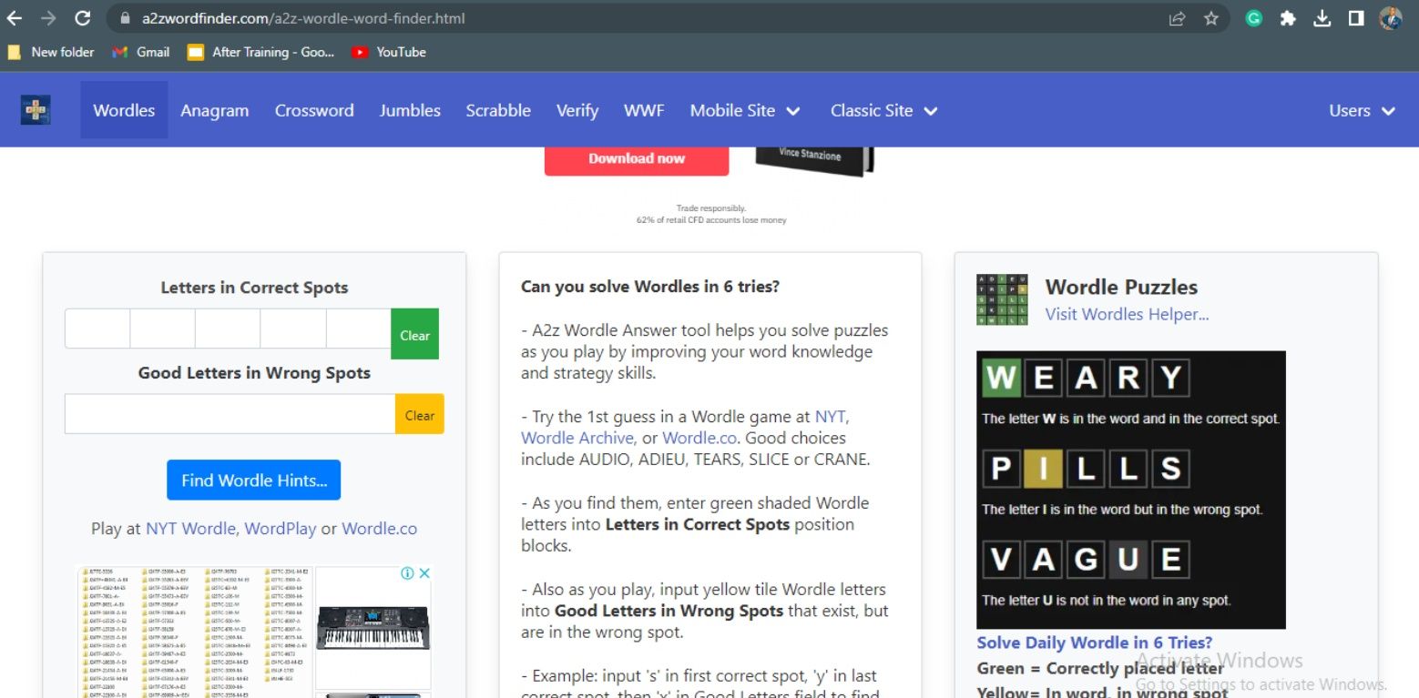
Task: Open the Gmail bookmark
Action: (x=141, y=52)
